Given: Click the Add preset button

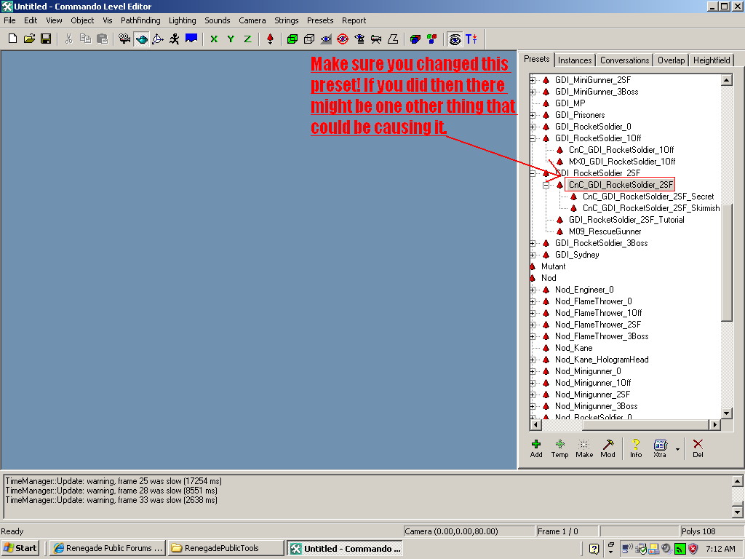Looking at the screenshot, I should [536, 448].
